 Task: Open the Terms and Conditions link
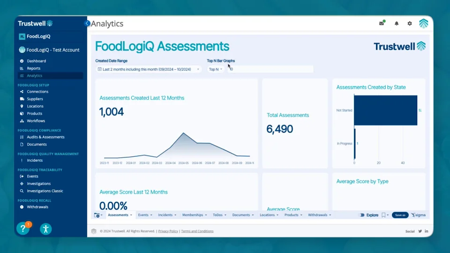197,231
